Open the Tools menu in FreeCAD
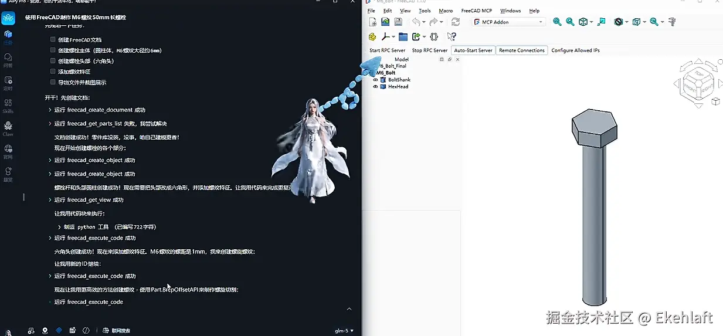Viewport: 723px width, 336px height. tap(425, 11)
